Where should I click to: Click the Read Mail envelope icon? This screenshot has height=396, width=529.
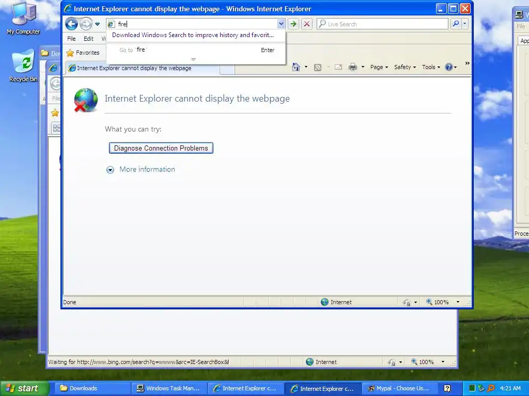(338, 67)
